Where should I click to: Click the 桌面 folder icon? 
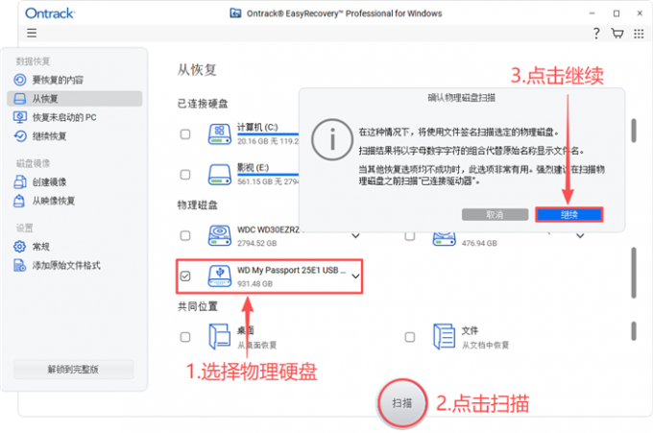[220, 336]
